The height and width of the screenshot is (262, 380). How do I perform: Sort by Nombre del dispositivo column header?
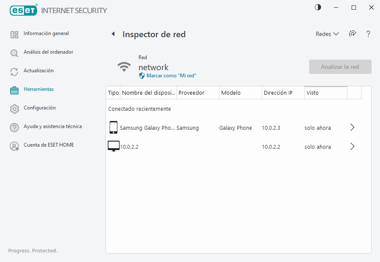tap(148, 93)
